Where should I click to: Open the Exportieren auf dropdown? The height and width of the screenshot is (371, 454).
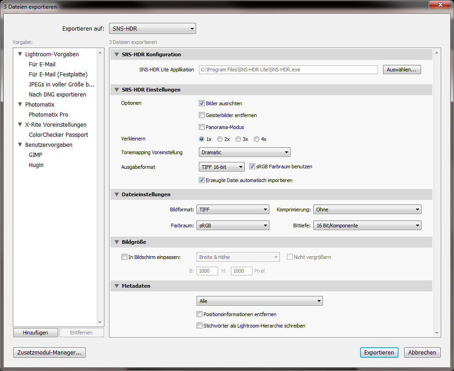[x=153, y=29]
